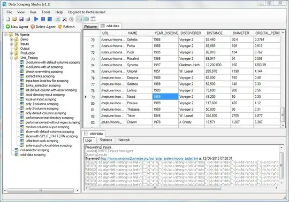The image size is (289, 202).
Task: Click the log panel scroll-down arrow
Action: pos(282,183)
